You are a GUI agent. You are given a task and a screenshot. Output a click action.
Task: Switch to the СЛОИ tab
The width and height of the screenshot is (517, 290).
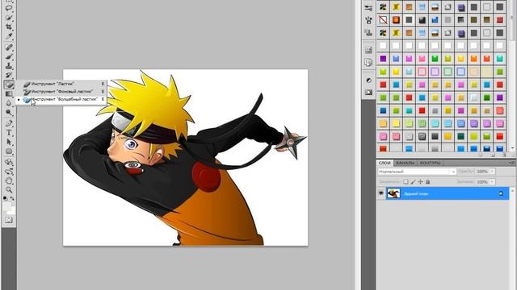click(385, 163)
